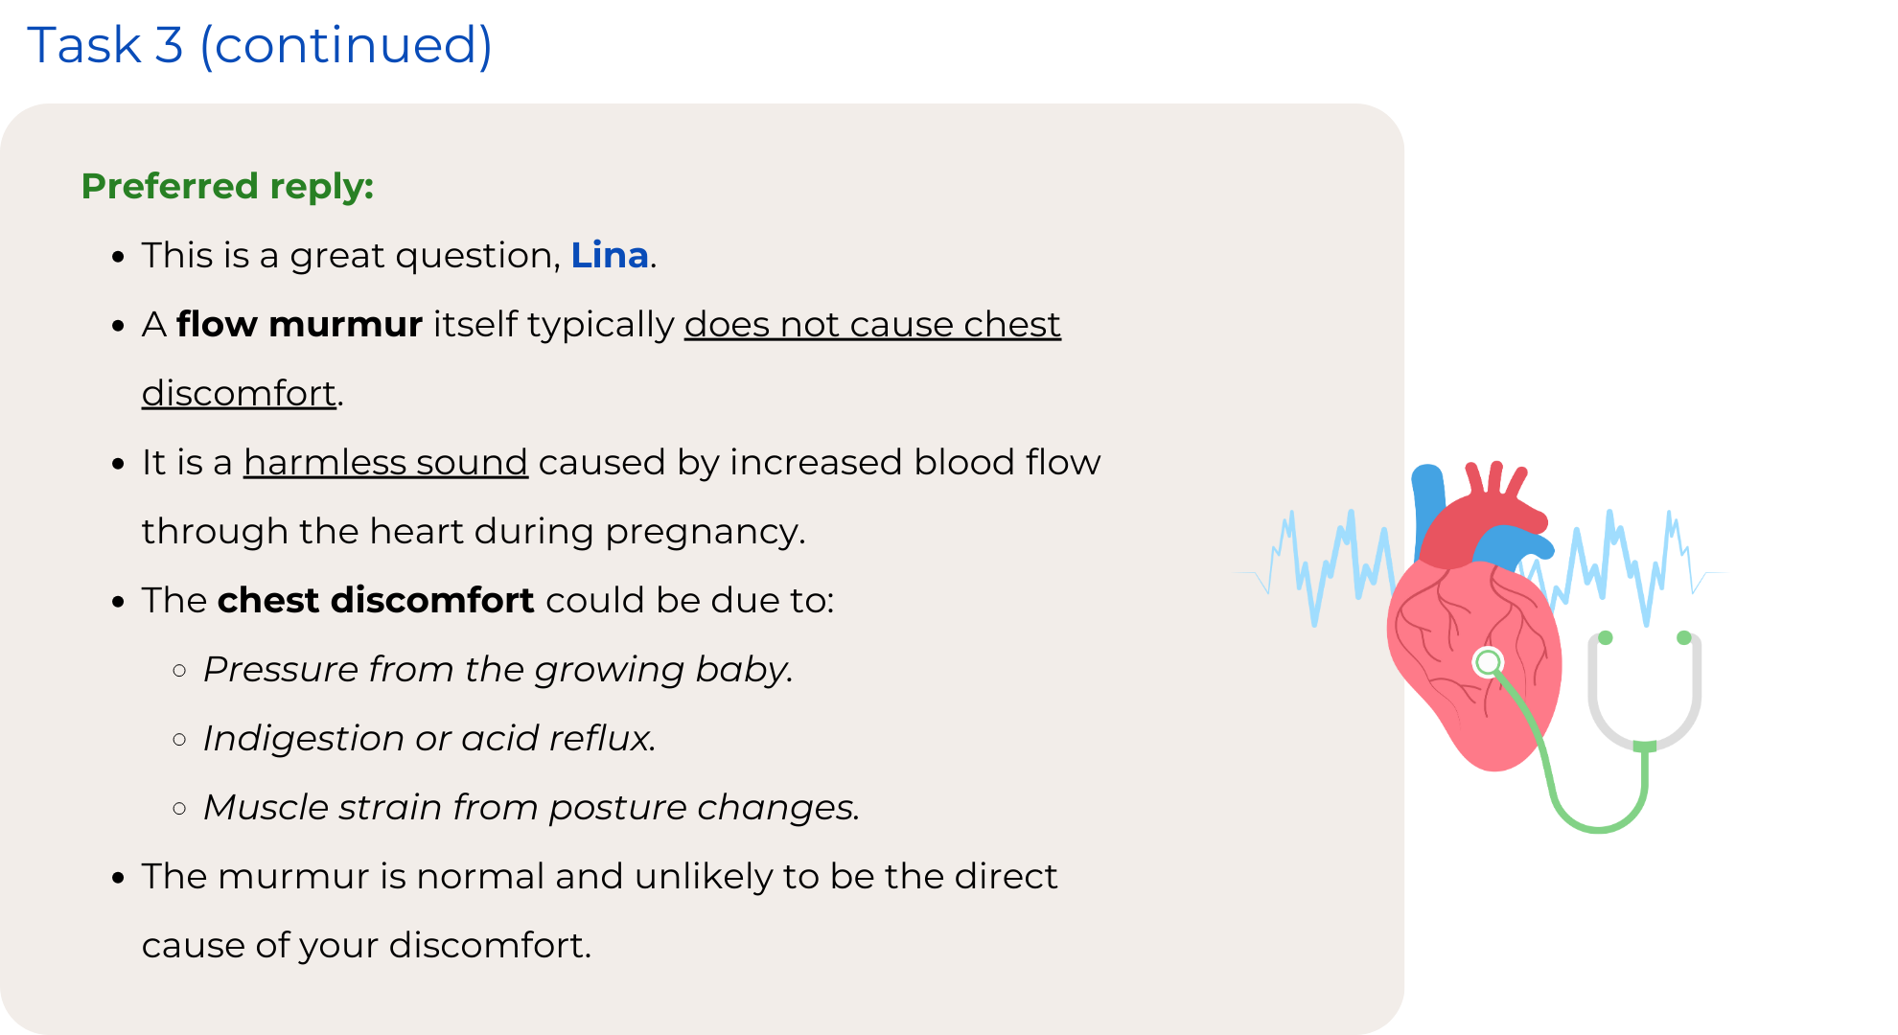Click the bold "flow murmur" text
Image resolution: width=1898 pixels, height=1035 pixels.
pos(299,325)
